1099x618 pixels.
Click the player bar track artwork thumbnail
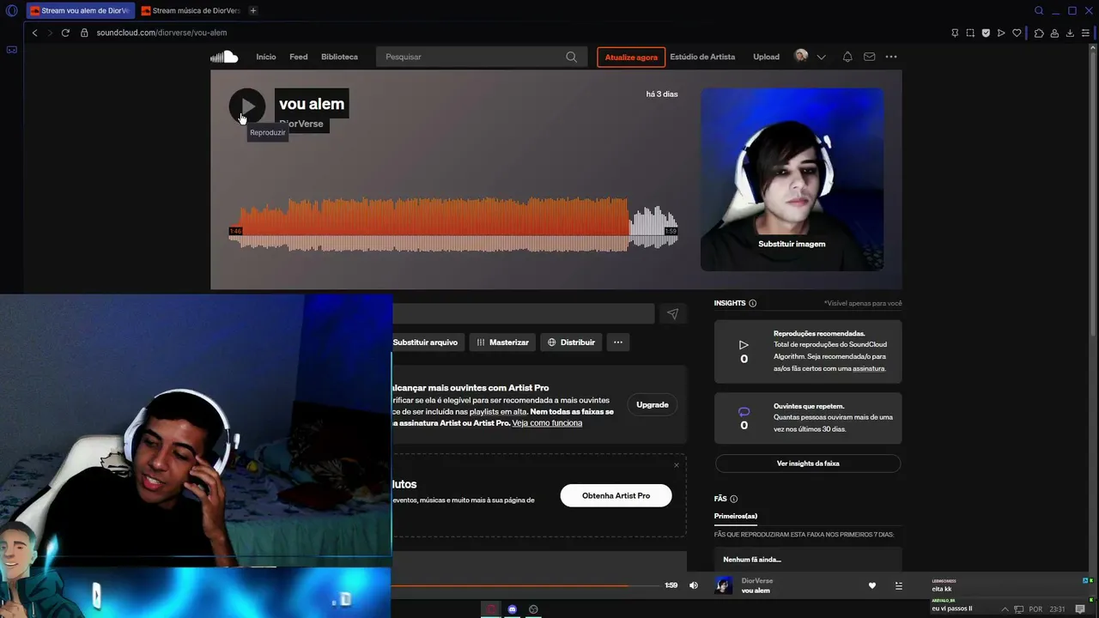pos(724,585)
